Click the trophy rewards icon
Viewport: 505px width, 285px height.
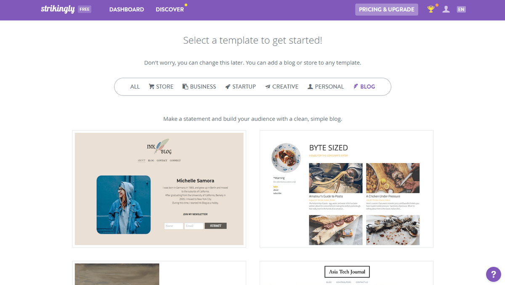tap(431, 9)
